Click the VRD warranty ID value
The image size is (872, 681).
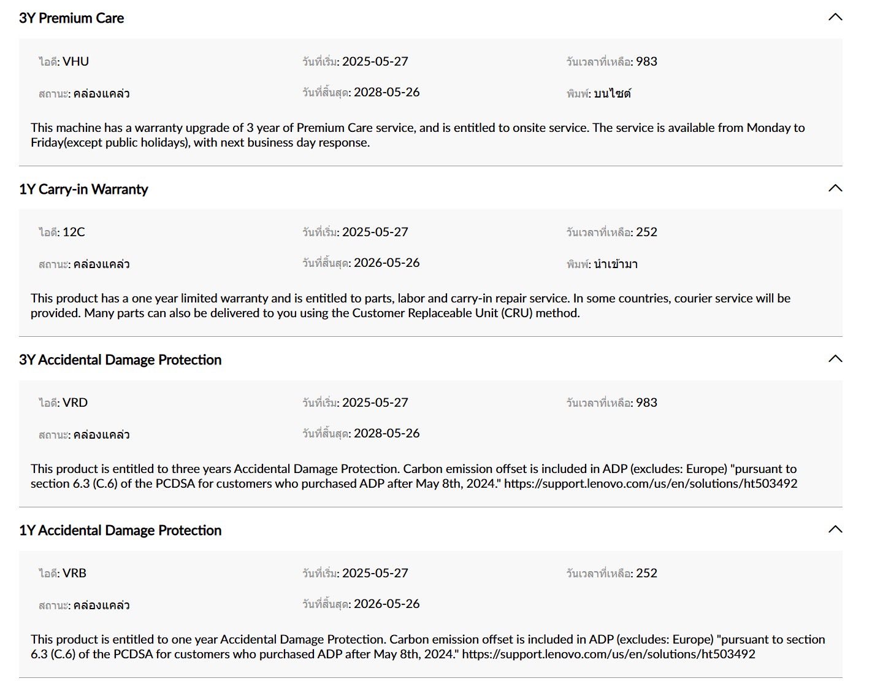[x=75, y=402]
